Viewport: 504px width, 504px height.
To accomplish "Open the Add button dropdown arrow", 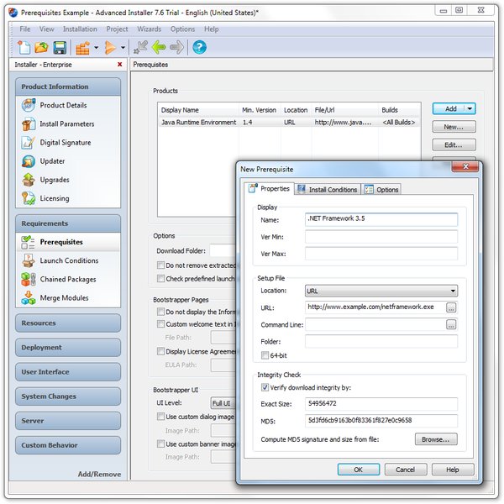I will click(x=470, y=108).
